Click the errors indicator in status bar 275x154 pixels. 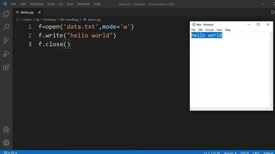(7, 153)
